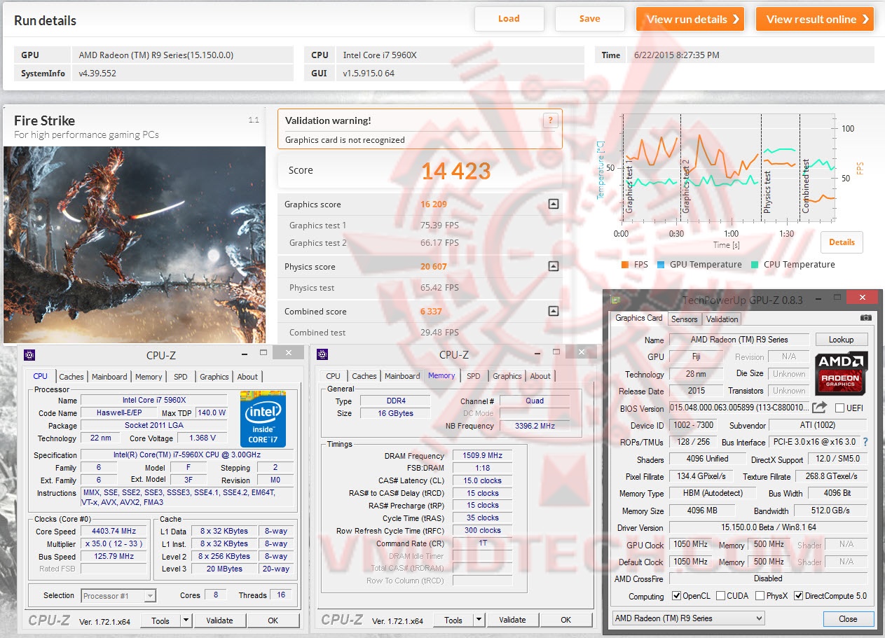The width and height of the screenshot is (885, 638).
Task: Click the right CPU-Z window title icon
Action: click(322, 354)
